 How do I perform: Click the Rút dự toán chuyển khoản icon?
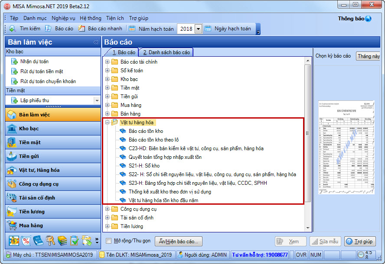click(14, 81)
